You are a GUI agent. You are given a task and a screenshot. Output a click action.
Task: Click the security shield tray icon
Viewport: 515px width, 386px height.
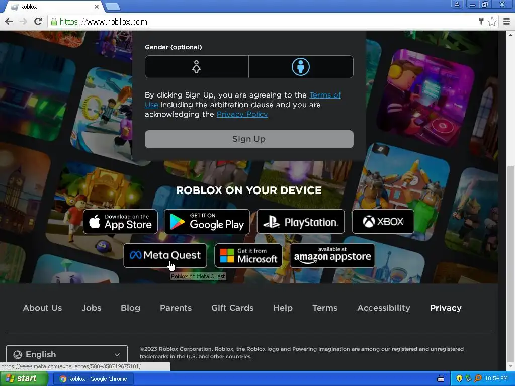pos(459,379)
